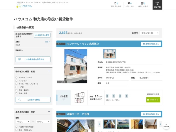
Task: Click green 詳細を見る button for 102号室
Action: 153,100
